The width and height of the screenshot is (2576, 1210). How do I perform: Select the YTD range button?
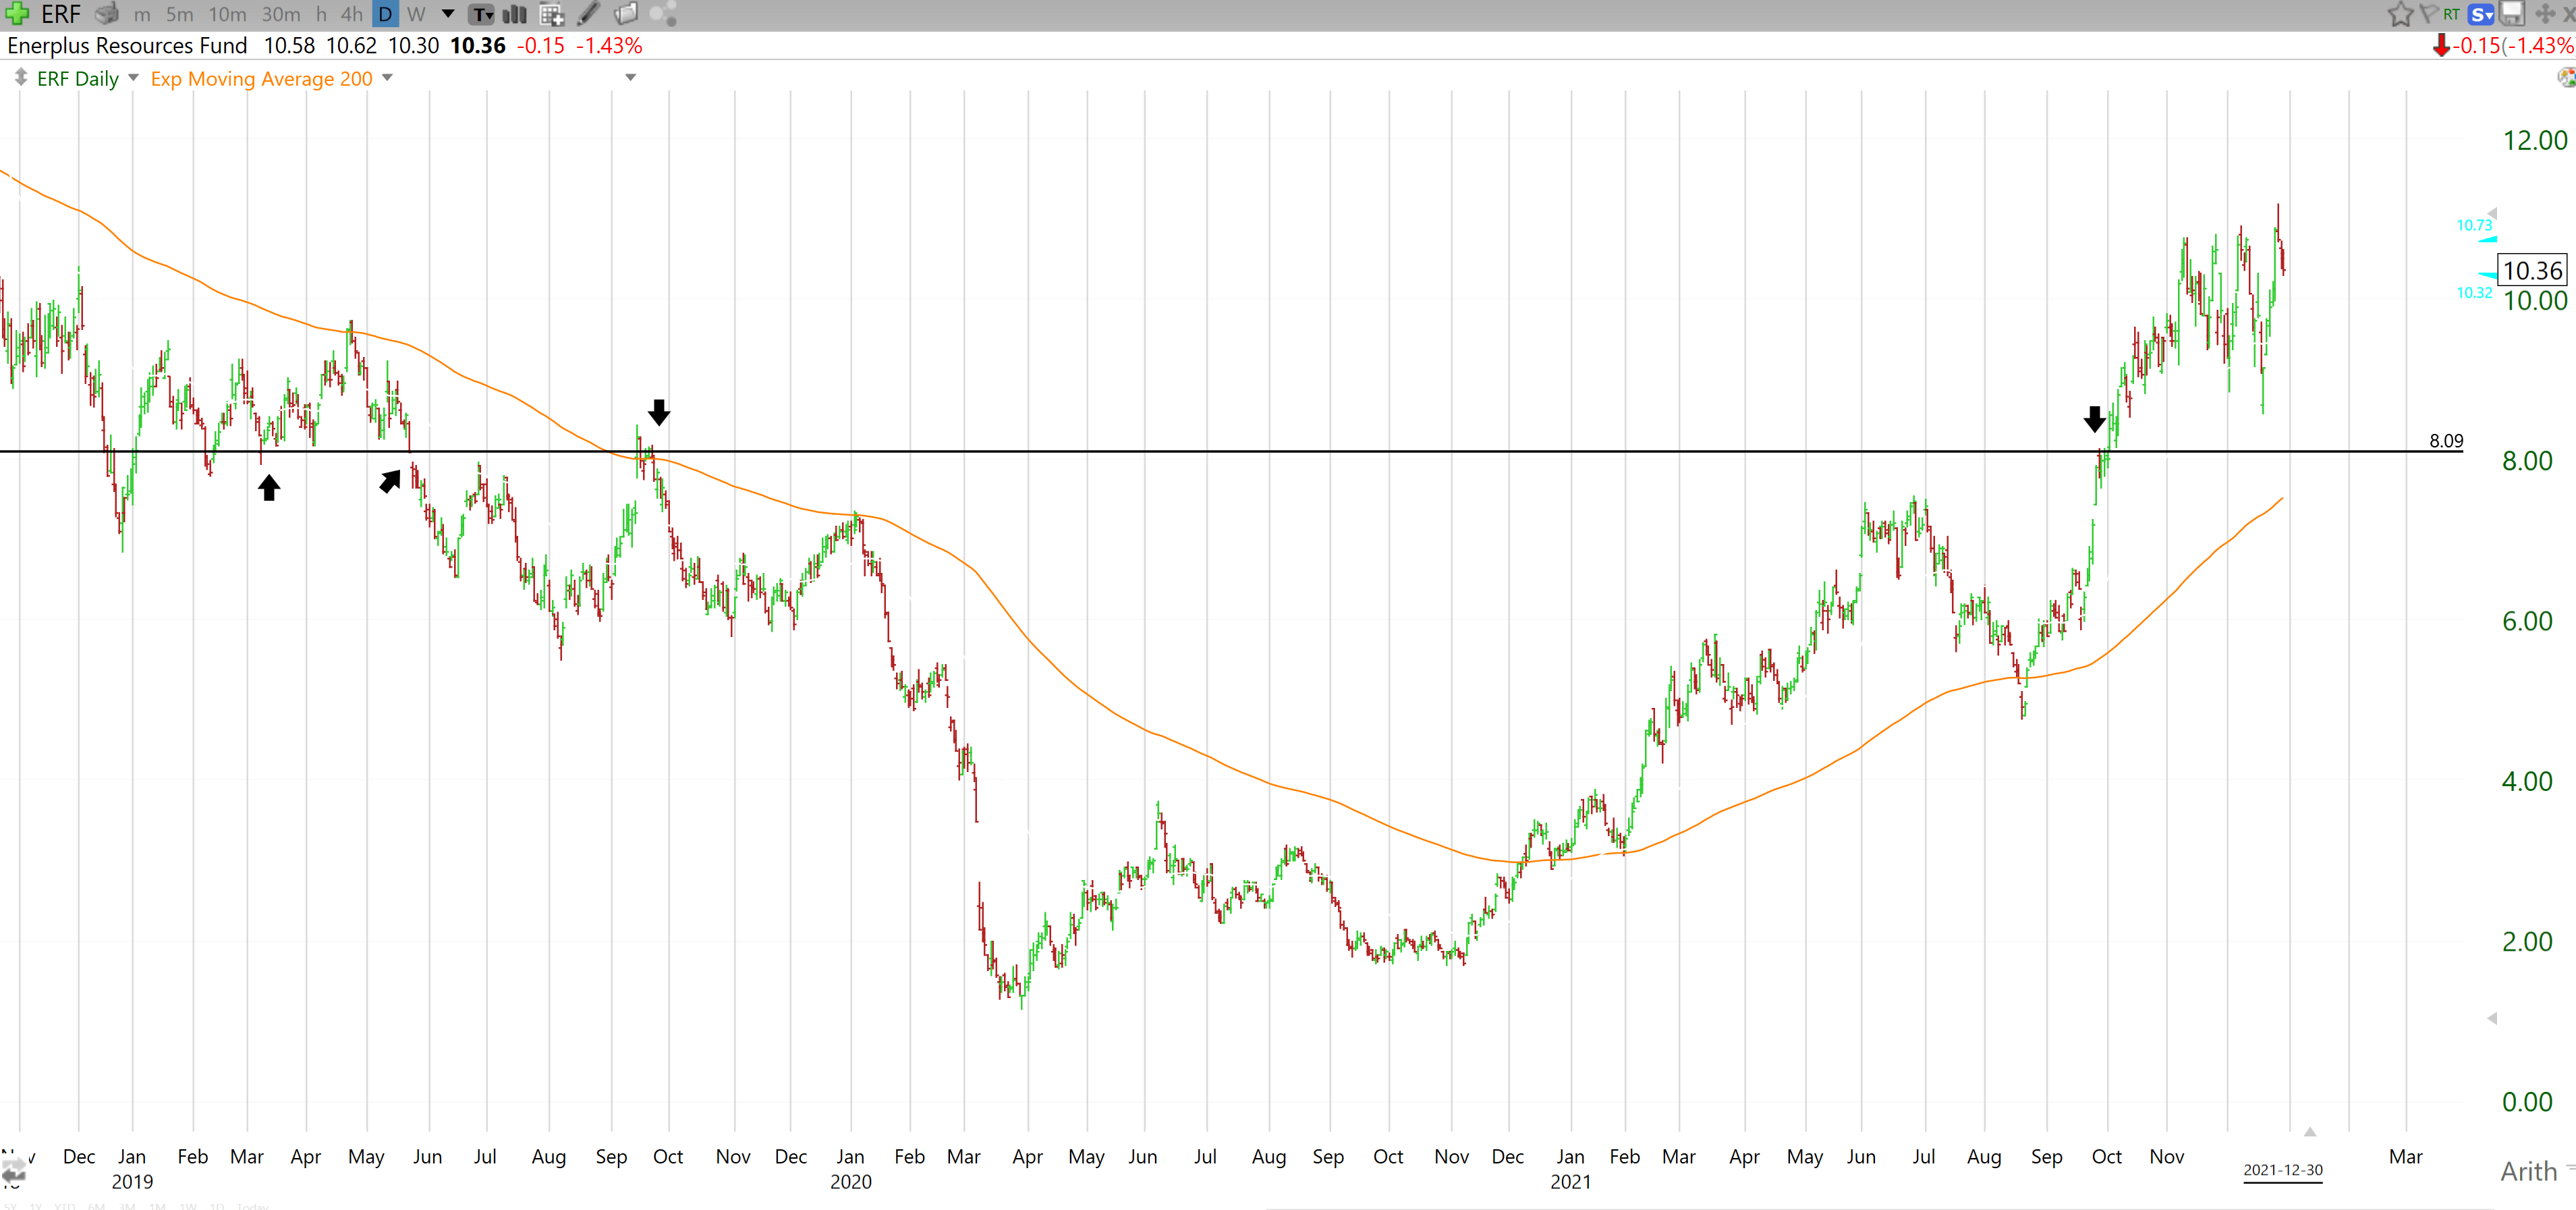[64, 1206]
